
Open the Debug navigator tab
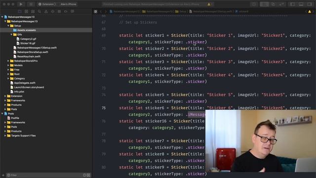(x=59, y=11)
